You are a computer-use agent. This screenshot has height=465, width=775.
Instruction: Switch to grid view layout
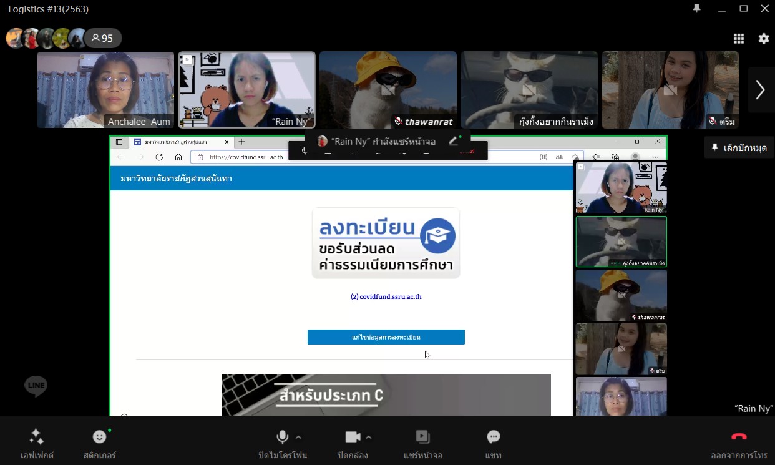(x=739, y=39)
